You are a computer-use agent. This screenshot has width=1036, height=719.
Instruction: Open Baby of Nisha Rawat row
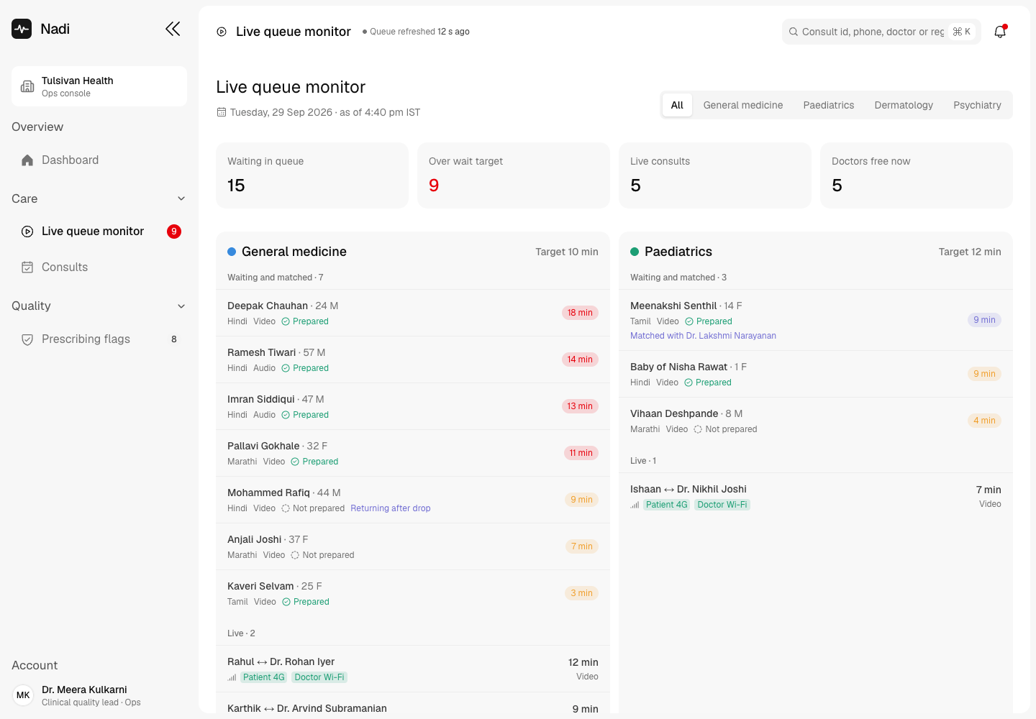coord(816,374)
